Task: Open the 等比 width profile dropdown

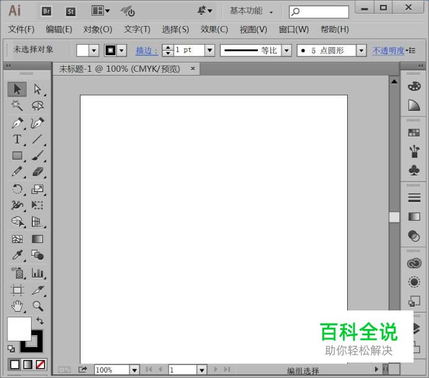Action: pyautogui.click(x=286, y=51)
